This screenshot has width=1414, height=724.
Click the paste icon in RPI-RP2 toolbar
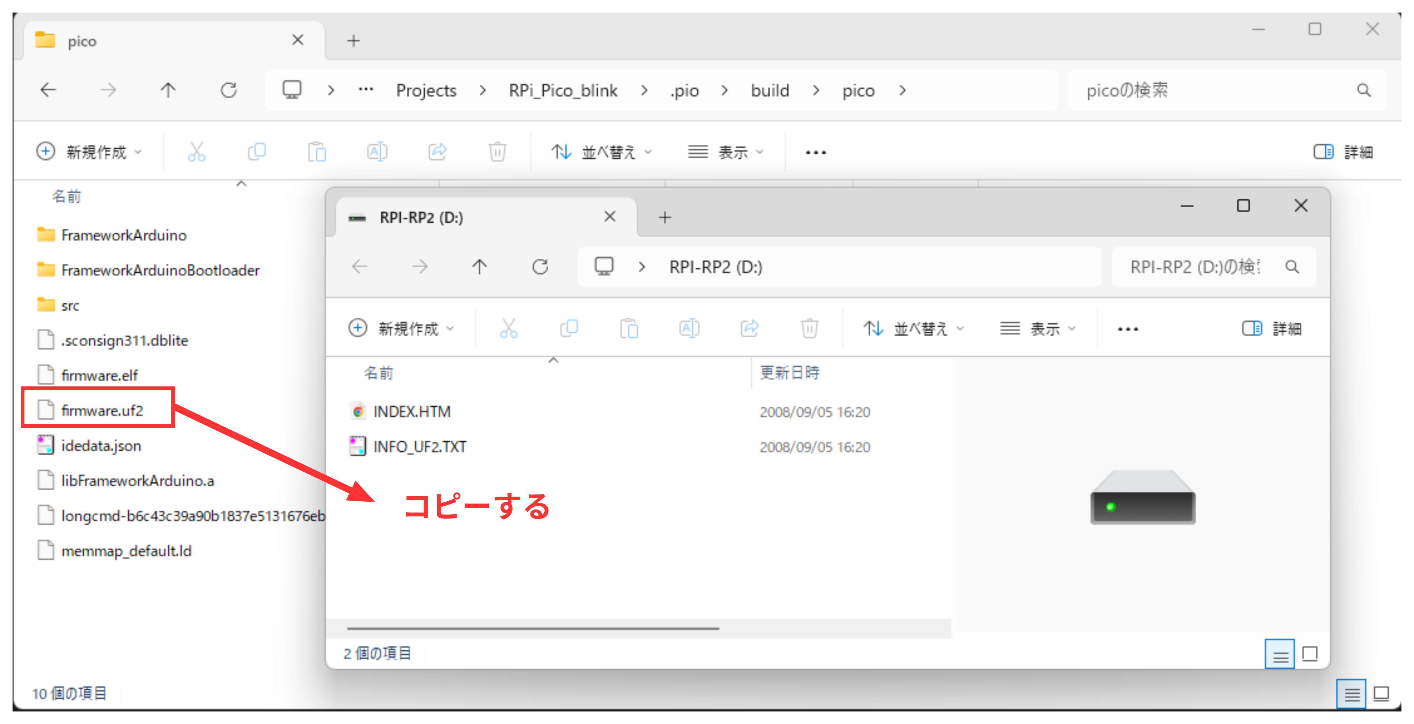[629, 328]
